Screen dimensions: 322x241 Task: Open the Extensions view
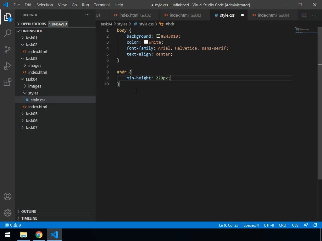(x=8, y=83)
